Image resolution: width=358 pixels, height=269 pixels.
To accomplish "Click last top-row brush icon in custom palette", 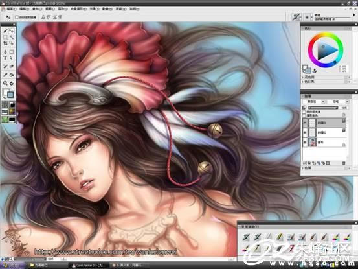I will [347, 237].
